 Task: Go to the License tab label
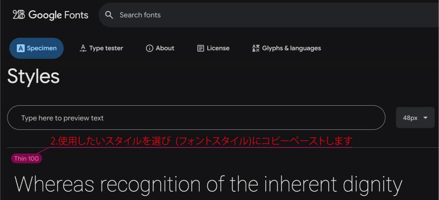pyautogui.click(x=218, y=48)
